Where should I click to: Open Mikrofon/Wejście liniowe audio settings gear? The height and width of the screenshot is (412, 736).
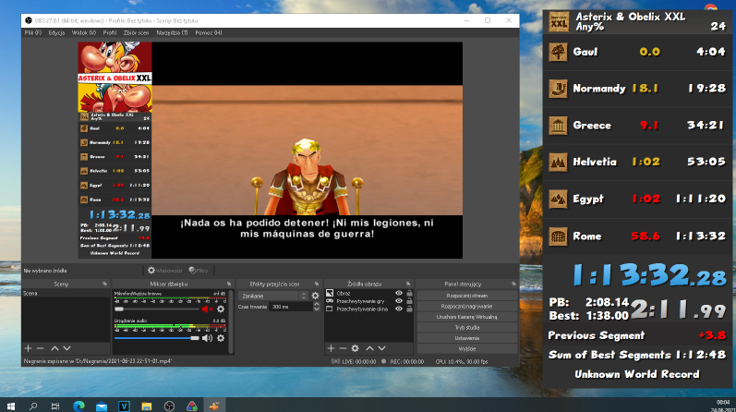[221, 309]
